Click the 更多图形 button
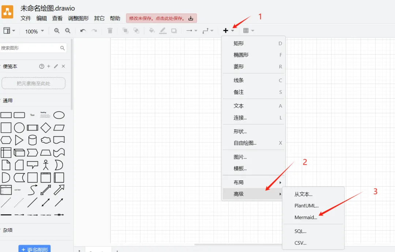This screenshot has height=252, width=395. 34,248
